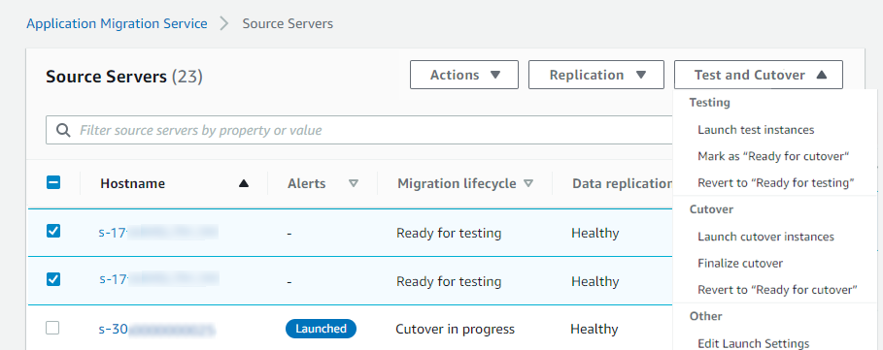Uncheck the second s-17 server checkbox

[x=53, y=279]
